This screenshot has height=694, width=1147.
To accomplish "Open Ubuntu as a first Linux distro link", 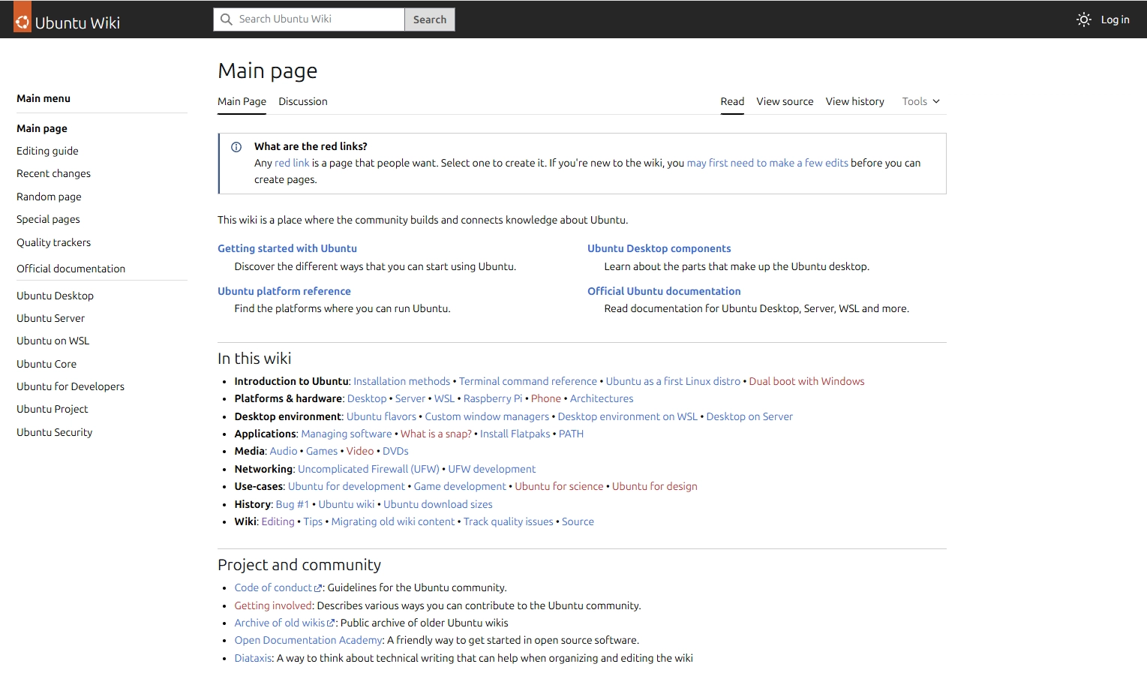I will pyautogui.click(x=673, y=381).
